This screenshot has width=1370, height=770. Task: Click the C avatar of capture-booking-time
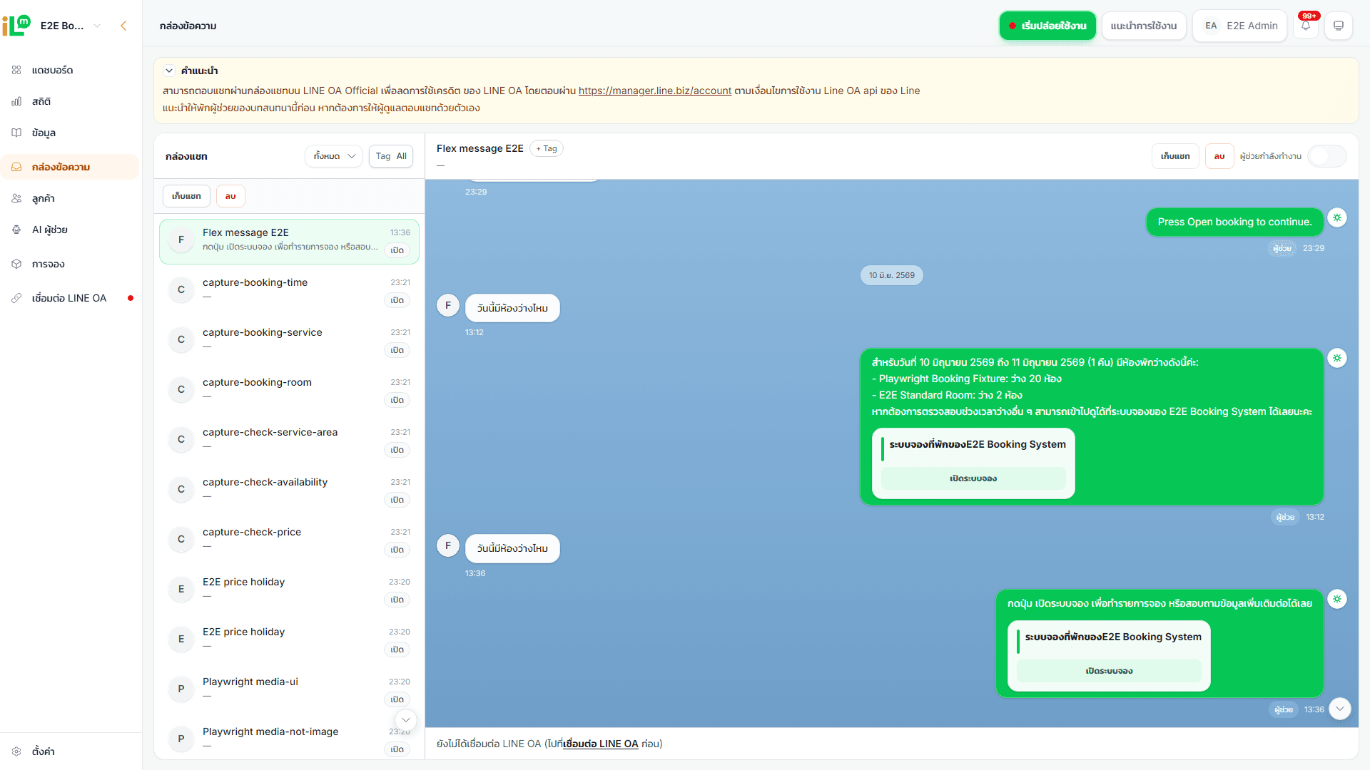coord(181,290)
